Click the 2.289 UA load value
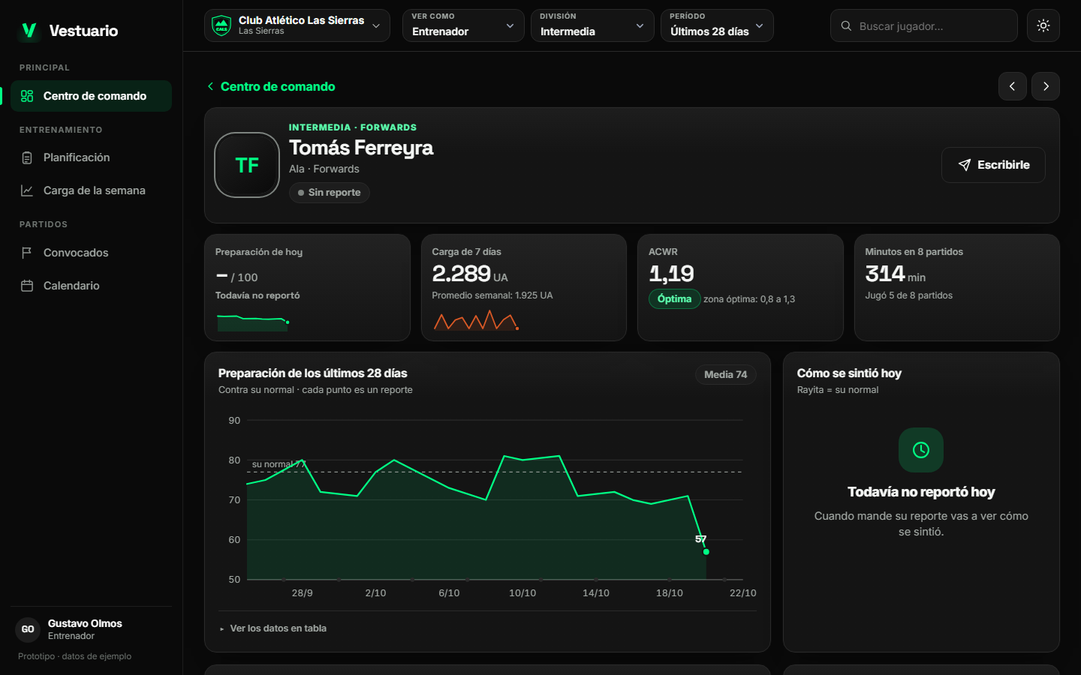Viewport: 1081px width, 675px height. click(x=470, y=274)
